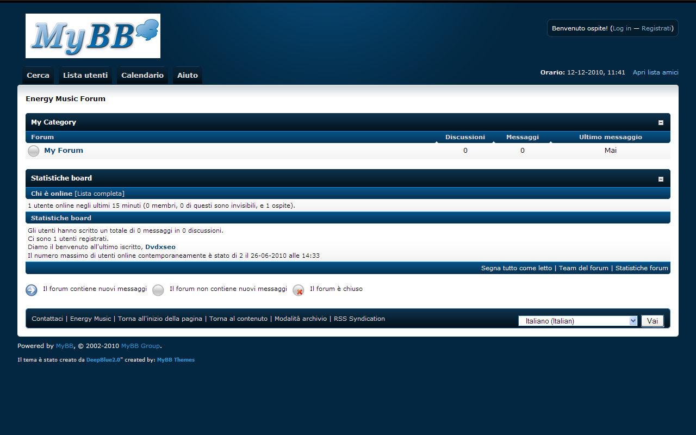Click the new messages legend icon
Image resolution: width=696 pixels, height=435 pixels.
tap(32, 290)
